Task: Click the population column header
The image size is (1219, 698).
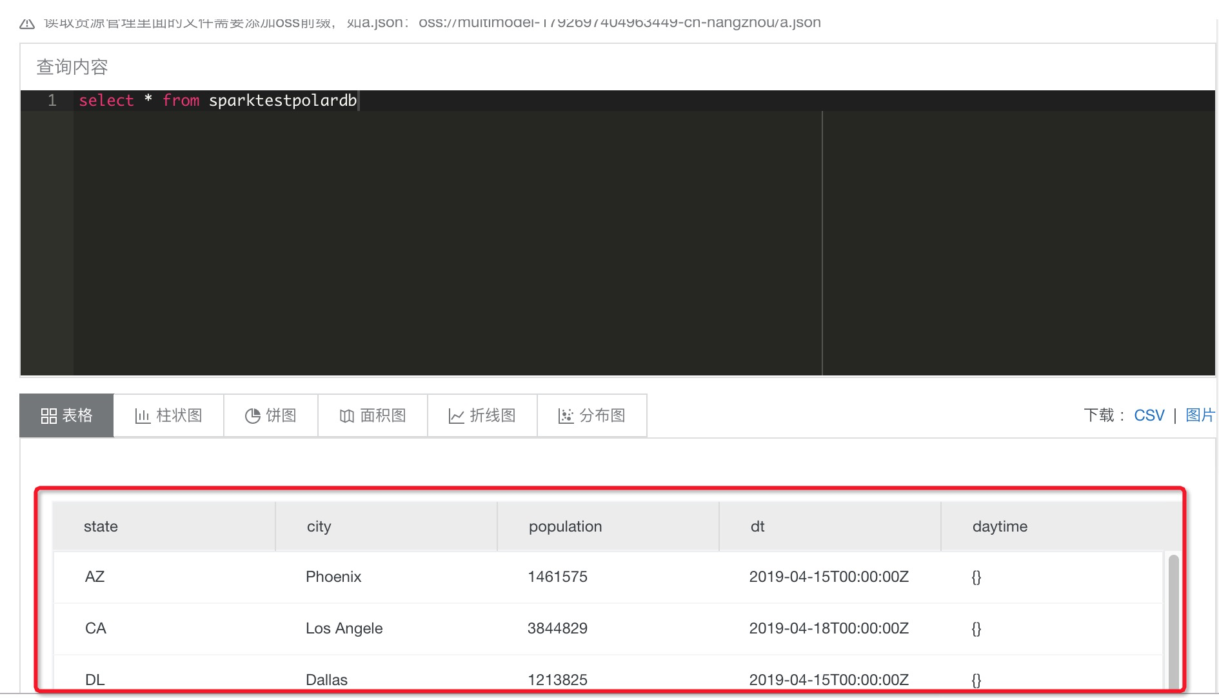Action: point(565,526)
